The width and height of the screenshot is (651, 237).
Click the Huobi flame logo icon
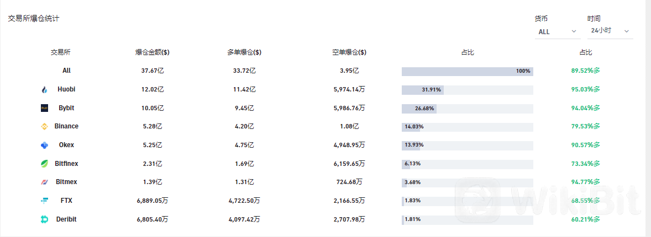pos(44,89)
